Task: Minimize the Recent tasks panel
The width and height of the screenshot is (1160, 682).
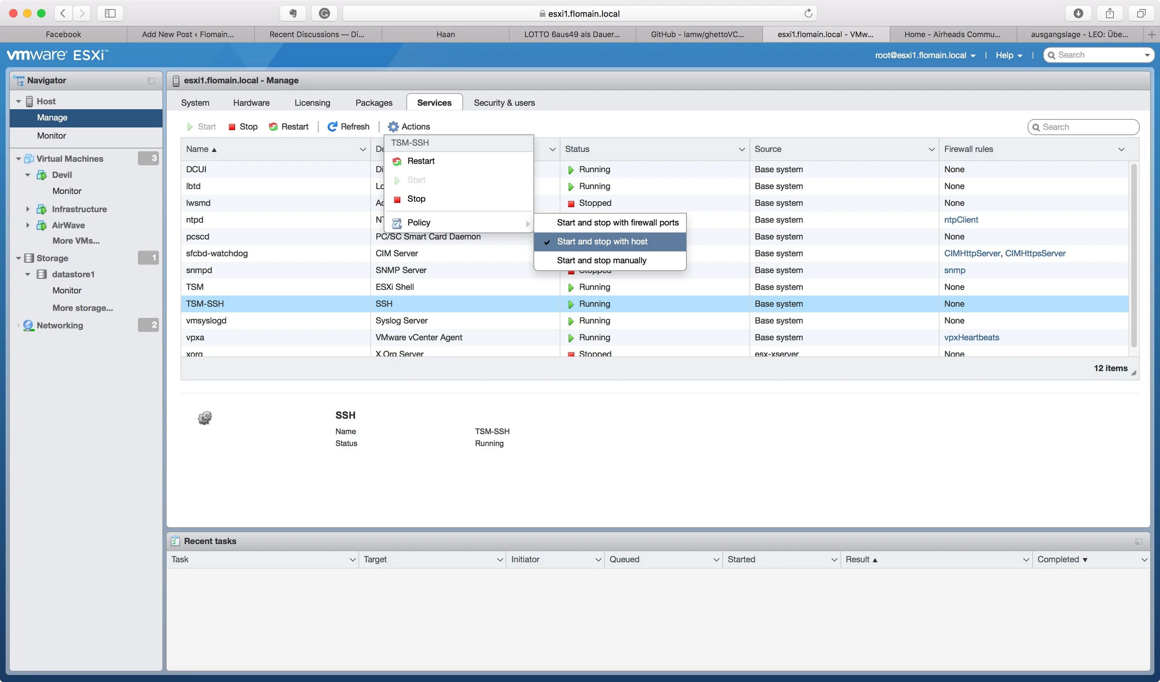Action: point(1138,542)
